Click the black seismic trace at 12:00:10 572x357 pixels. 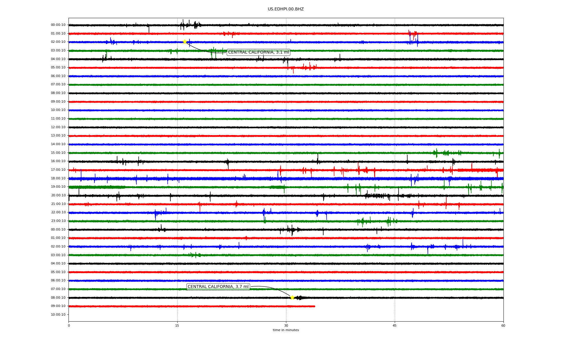pos(286,127)
